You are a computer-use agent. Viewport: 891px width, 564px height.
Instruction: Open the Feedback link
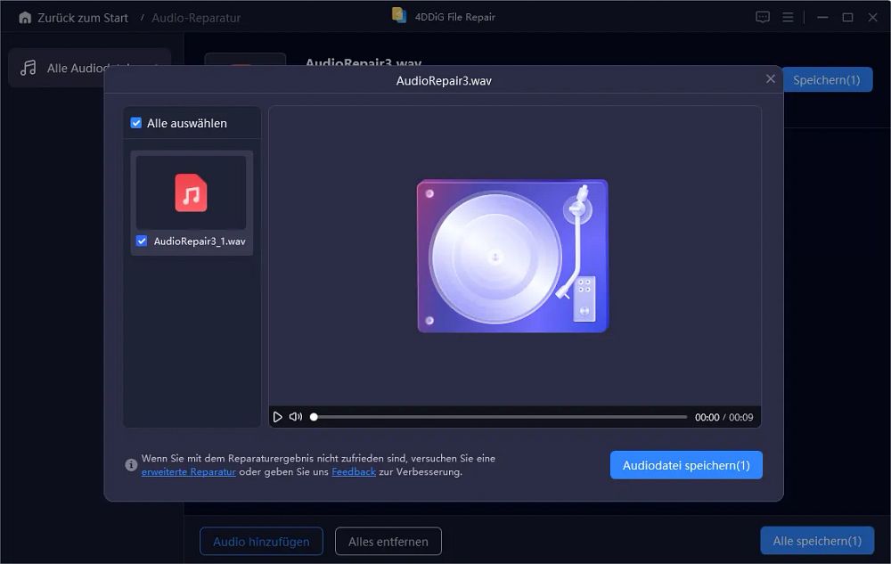tap(354, 472)
